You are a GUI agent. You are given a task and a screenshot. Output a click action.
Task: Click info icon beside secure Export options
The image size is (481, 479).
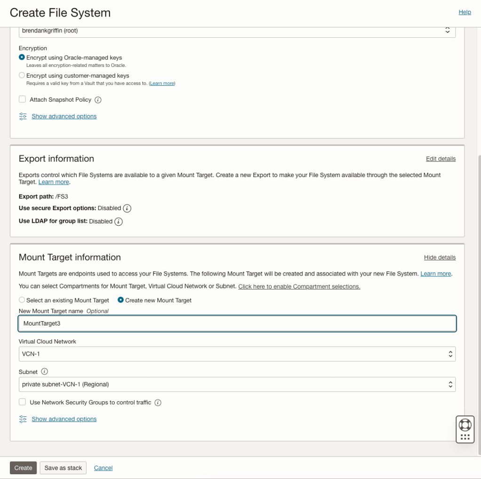(127, 208)
